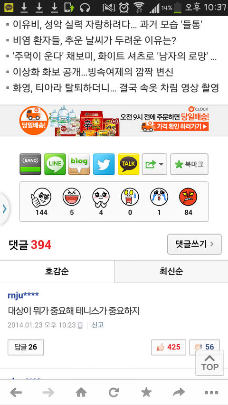Open the 이상화 화보 공개 headline
Screen dimensions: 228x405
[x=93, y=72]
